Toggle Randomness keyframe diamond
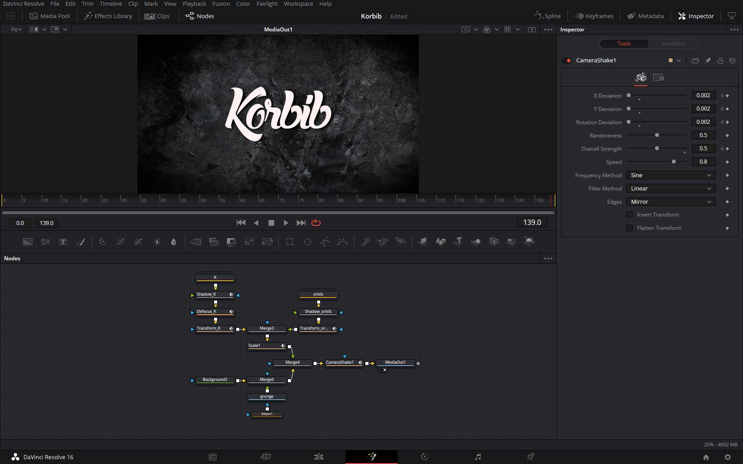The image size is (743, 464). [727, 135]
